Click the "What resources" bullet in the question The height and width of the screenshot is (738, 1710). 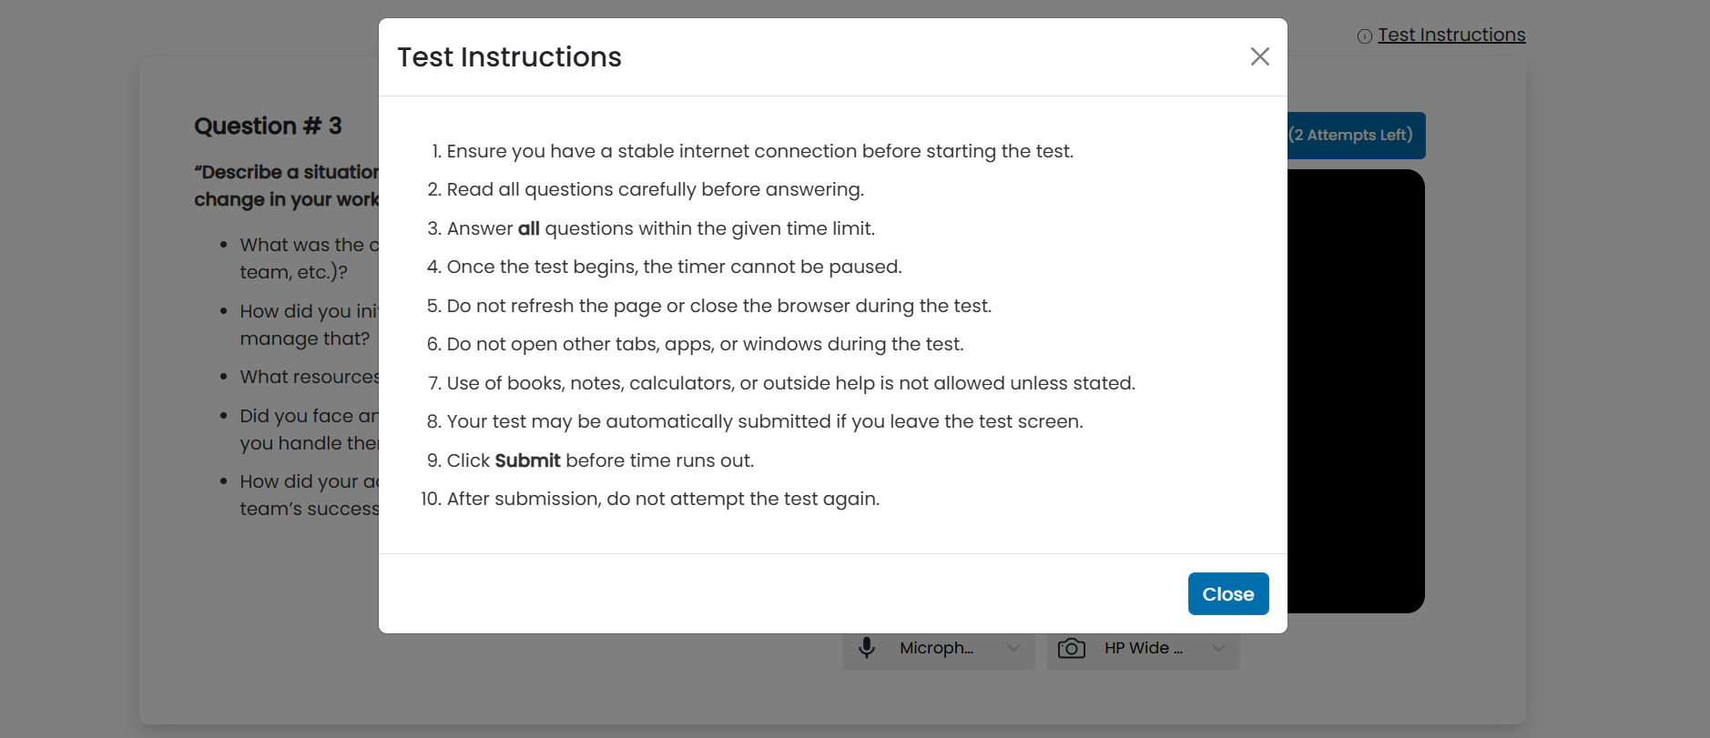pos(310,377)
